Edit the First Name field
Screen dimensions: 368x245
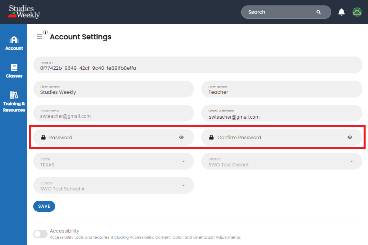pos(114,89)
